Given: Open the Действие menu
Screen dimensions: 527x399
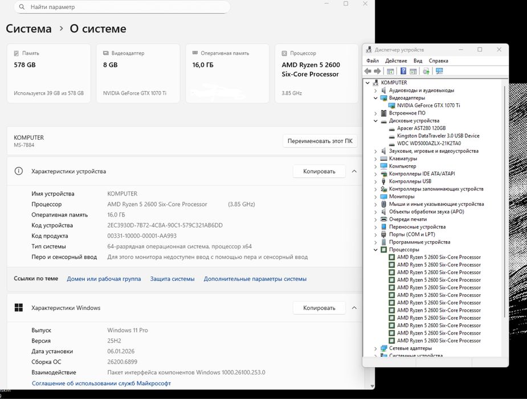Looking at the screenshot, I should point(396,61).
